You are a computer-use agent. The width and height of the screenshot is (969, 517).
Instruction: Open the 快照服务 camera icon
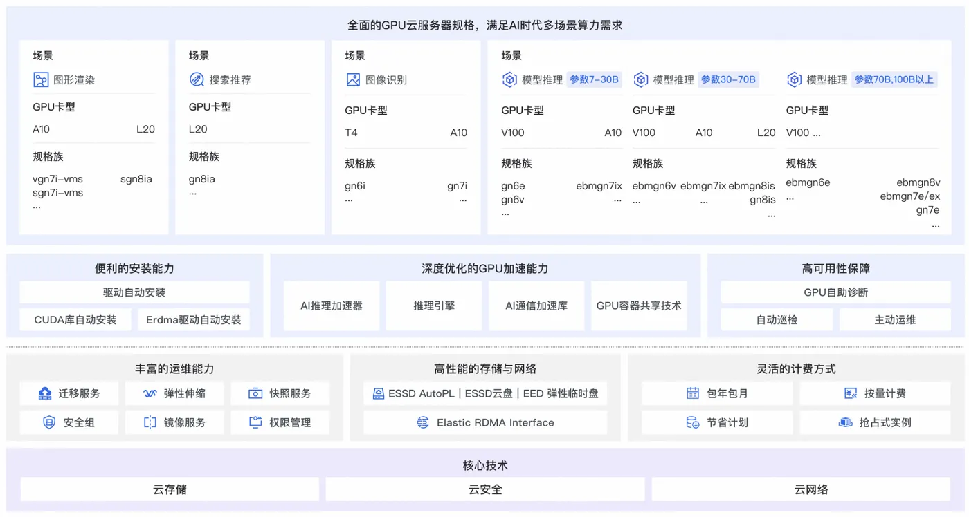[255, 393]
